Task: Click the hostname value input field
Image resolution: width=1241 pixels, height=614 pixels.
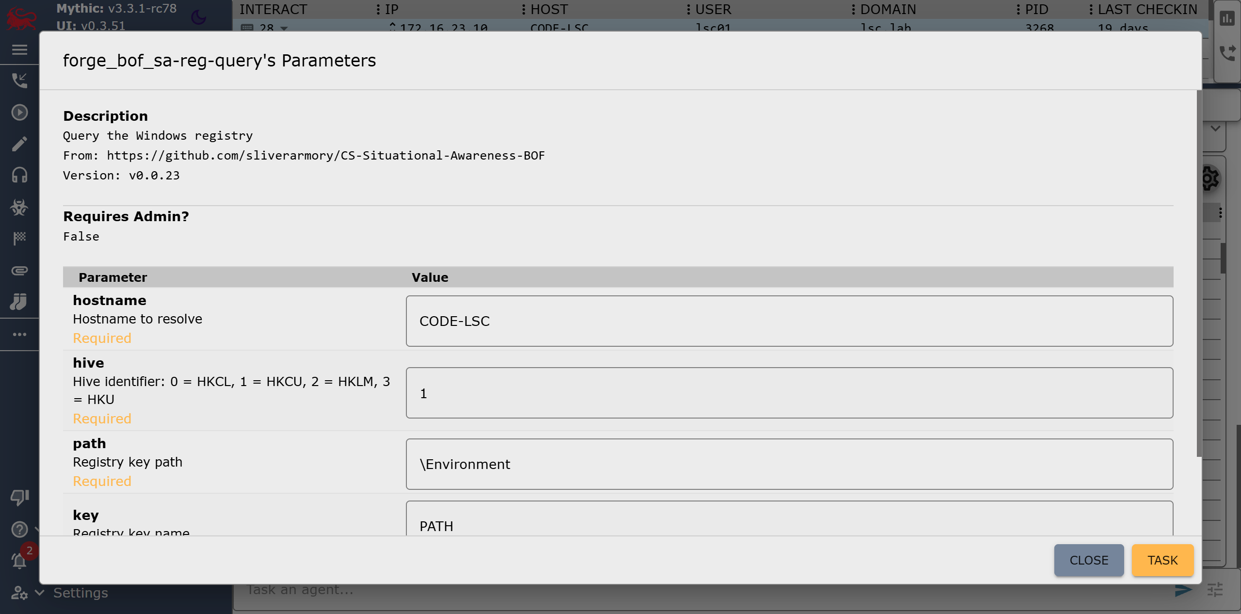Action: pyautogui.click(x=789, y=321)
